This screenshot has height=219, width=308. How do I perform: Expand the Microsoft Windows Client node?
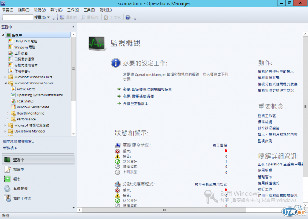tap(5, 77)
